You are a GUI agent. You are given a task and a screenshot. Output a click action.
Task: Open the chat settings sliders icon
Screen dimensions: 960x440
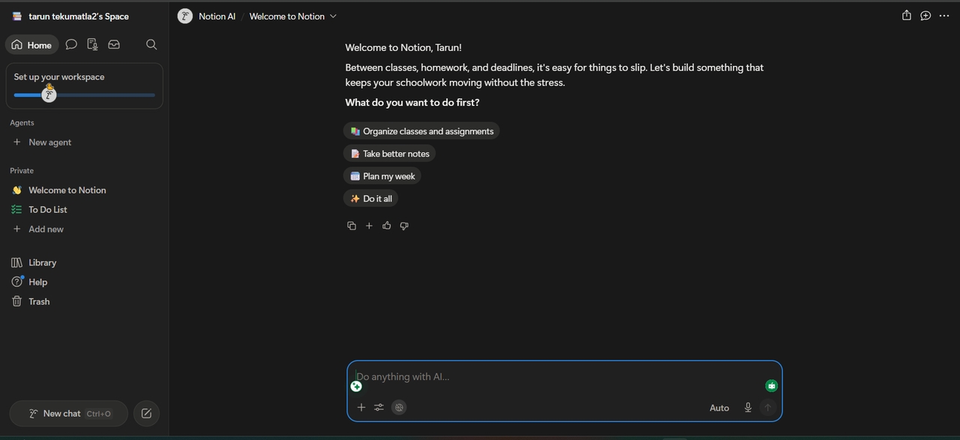[x=379, y=408]
